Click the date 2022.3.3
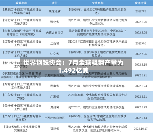The height and width of the screenshot is (134, 153). [141, 11]
